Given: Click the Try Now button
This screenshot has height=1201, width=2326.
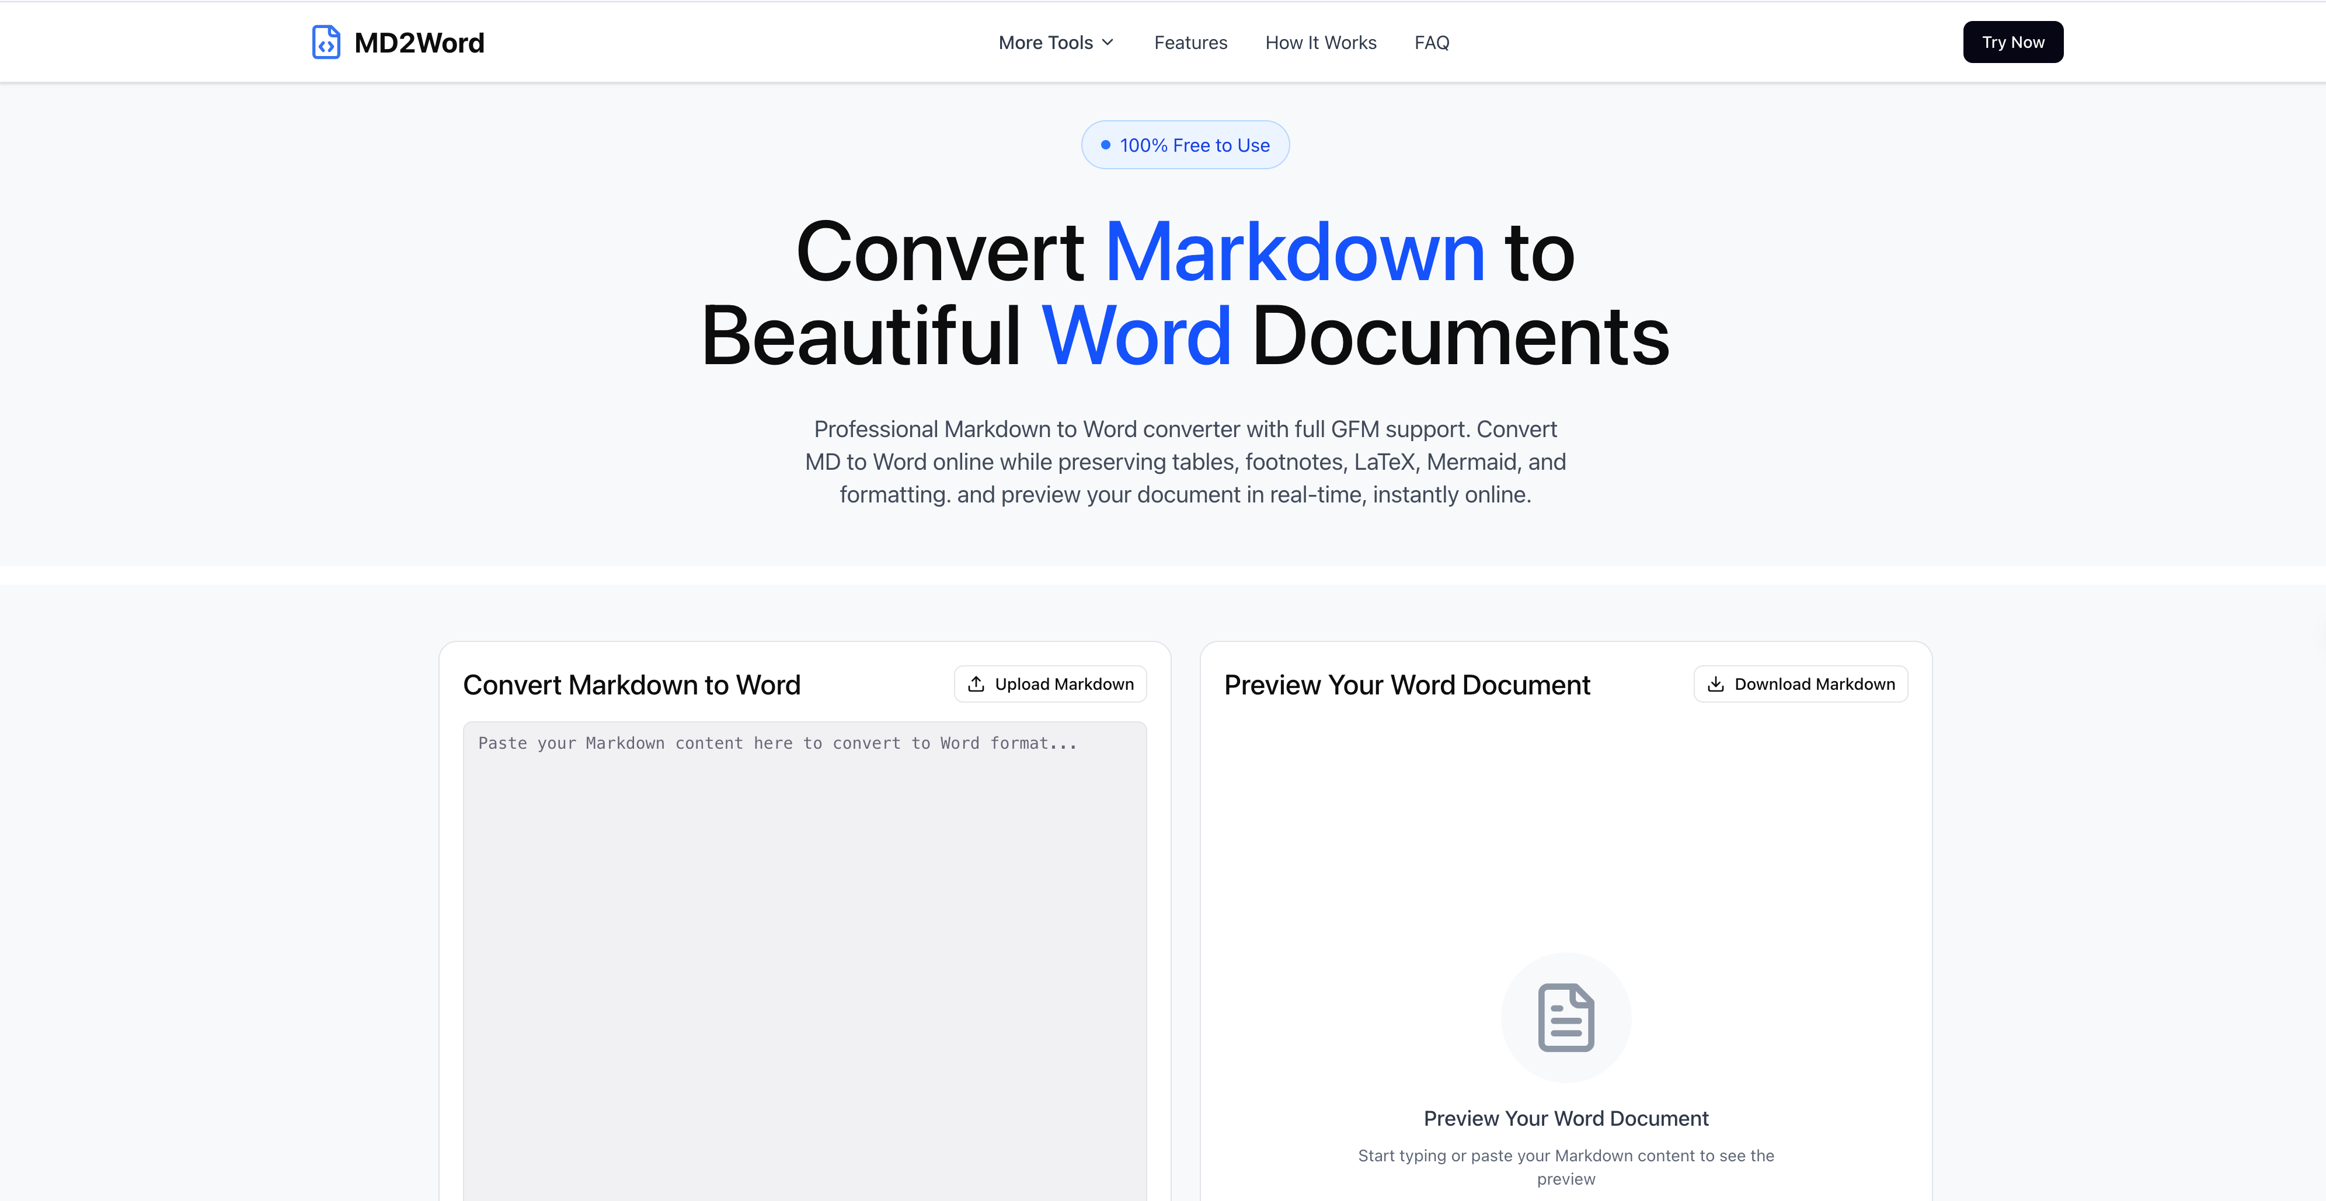Looking at the screenshot, I should pyautogui.click(x=2012, y=41).
